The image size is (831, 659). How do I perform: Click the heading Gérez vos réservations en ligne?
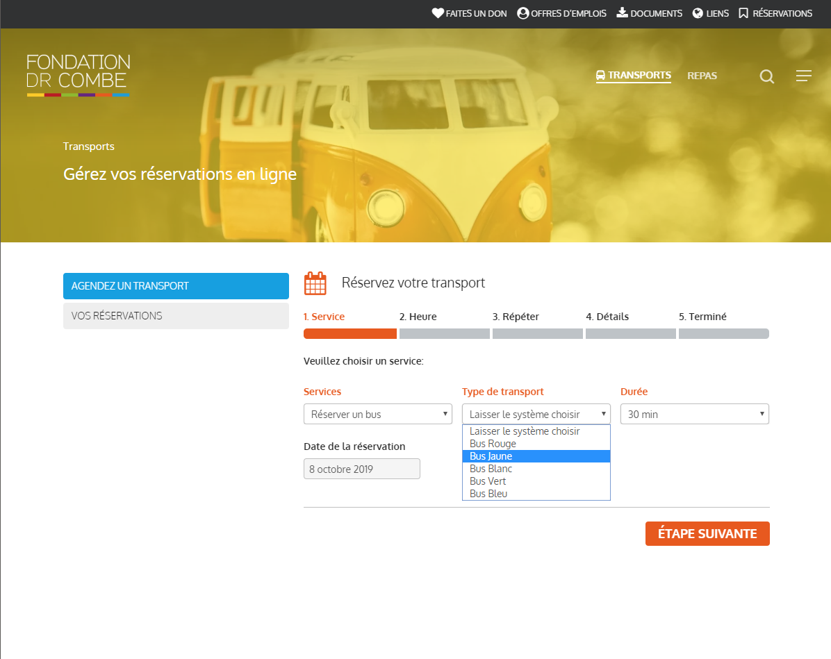coord(180,174)
